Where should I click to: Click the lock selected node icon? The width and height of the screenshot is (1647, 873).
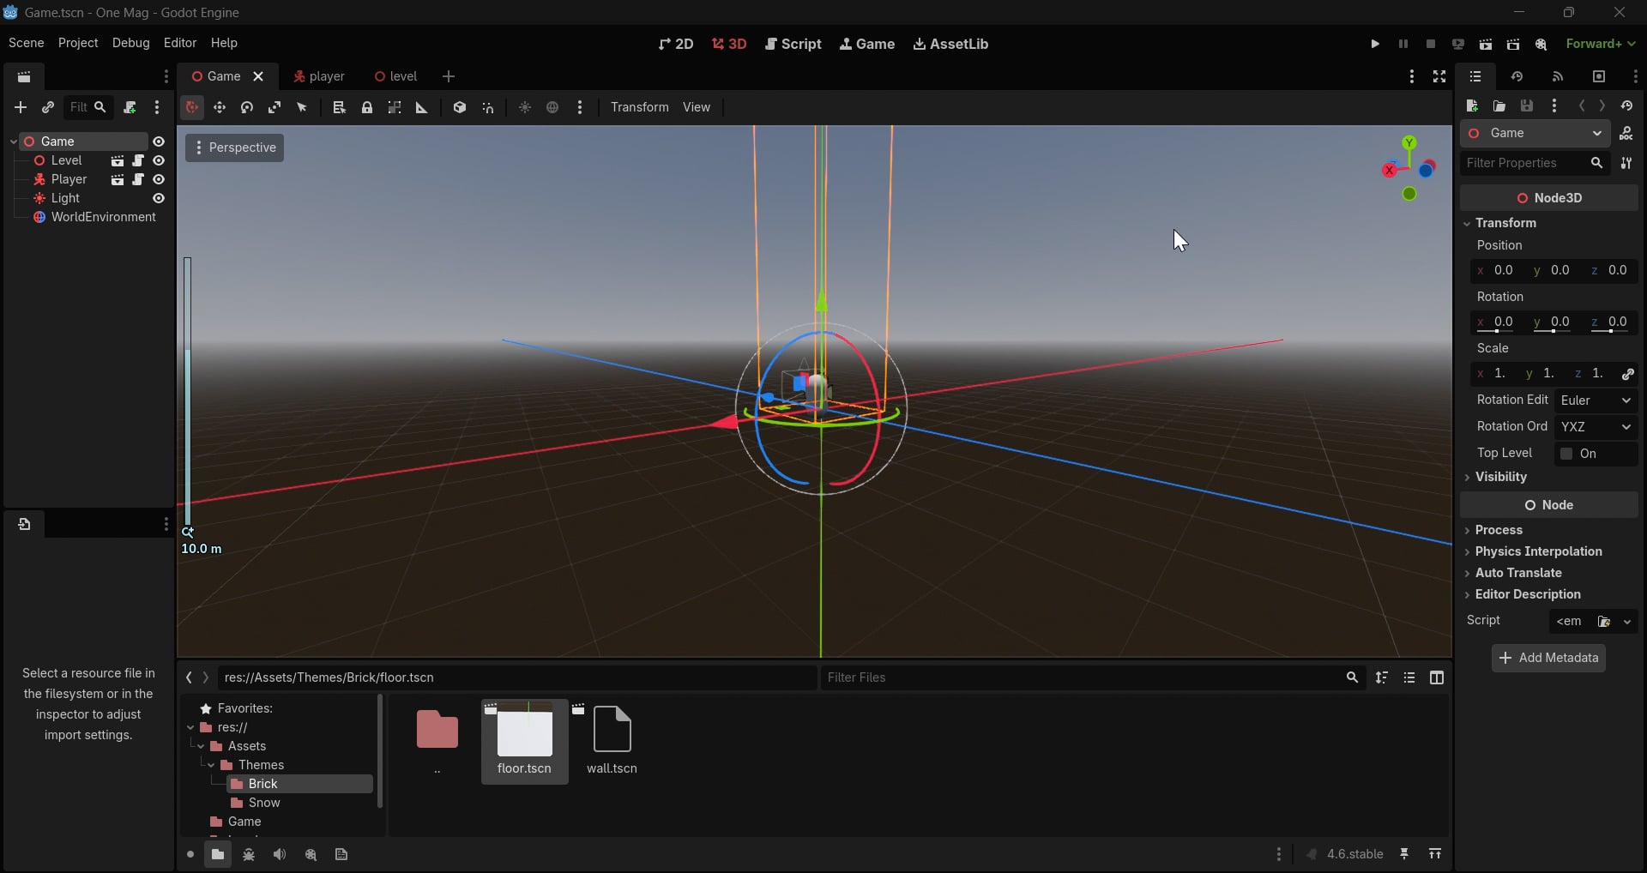tap(367, 107)
